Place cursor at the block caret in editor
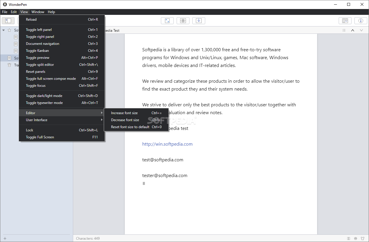This screenshot has width=369, height=242. (x=144, y=183)
